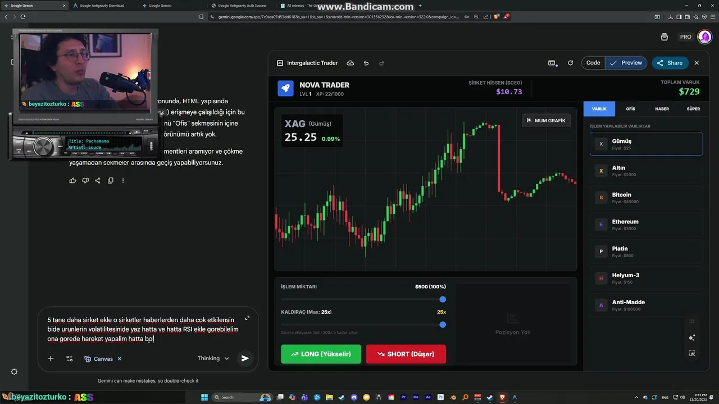Send the prompt with the arrow button
This screenshot has width=719, height=404.
(x=245, y=358)
